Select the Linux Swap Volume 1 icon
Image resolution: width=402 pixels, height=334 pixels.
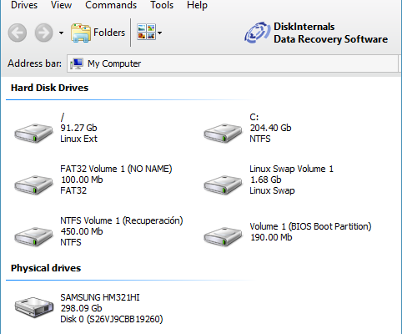click(223, 185)
